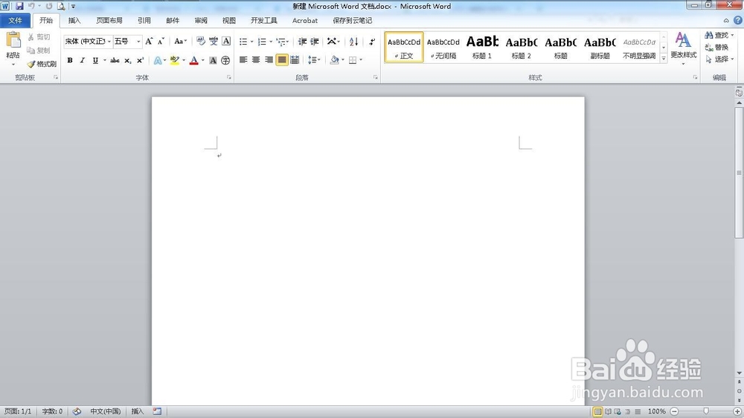The height and width of the screenshot is (418, 744).
Task: Click the Shrink Font icon
Action: [x=161, y=41]
